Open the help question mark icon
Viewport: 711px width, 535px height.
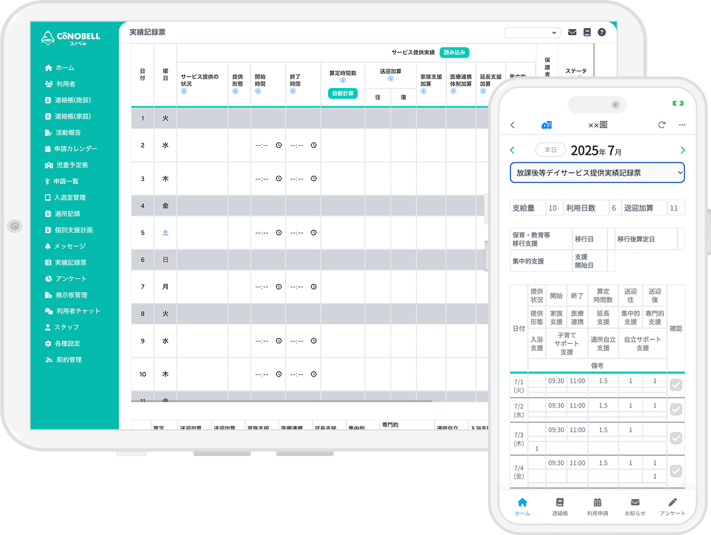pos(601,32)
